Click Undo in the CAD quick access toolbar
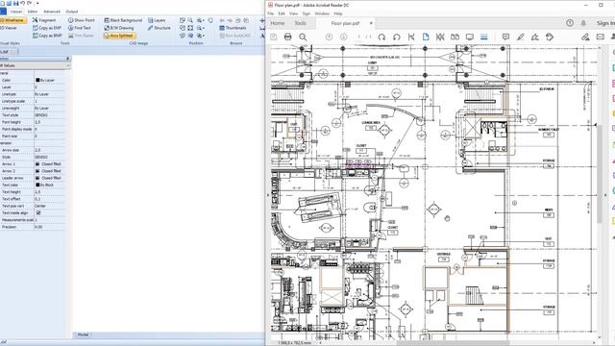The height and width of the screenshot is (346, 615). (x=23, y=3)
